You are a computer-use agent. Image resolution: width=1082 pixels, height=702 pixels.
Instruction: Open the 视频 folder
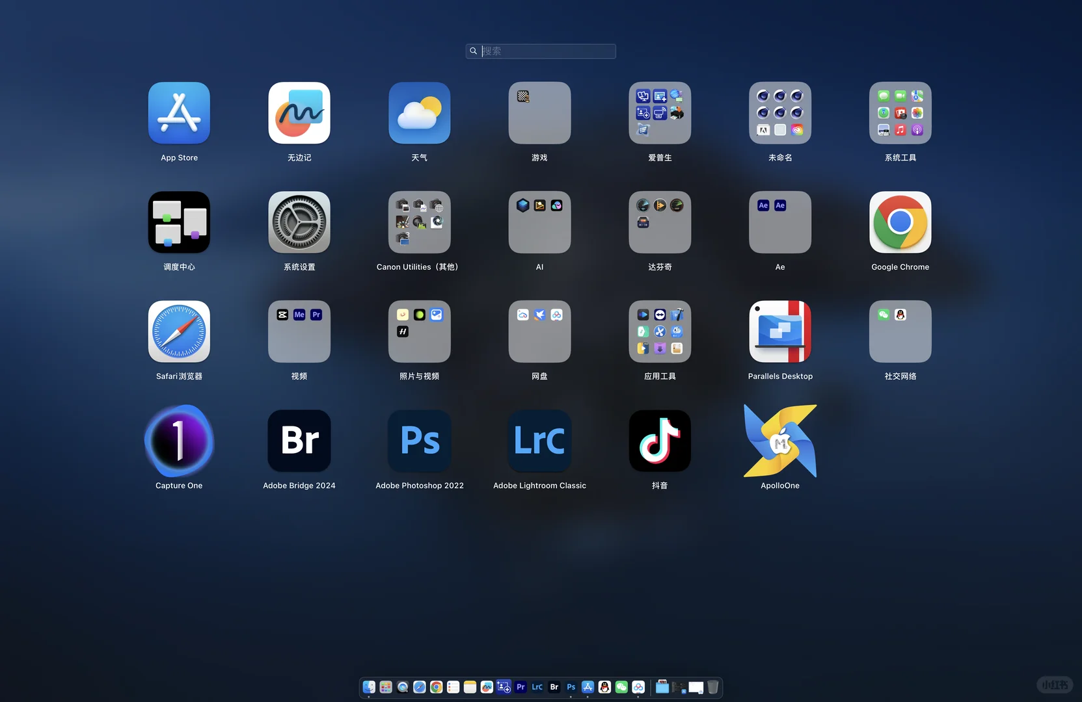click(x=299, y=331)
